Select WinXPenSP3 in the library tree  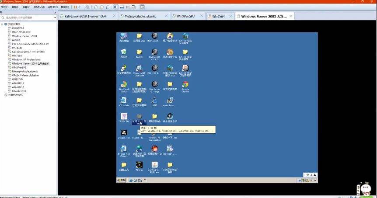[19, 67]
